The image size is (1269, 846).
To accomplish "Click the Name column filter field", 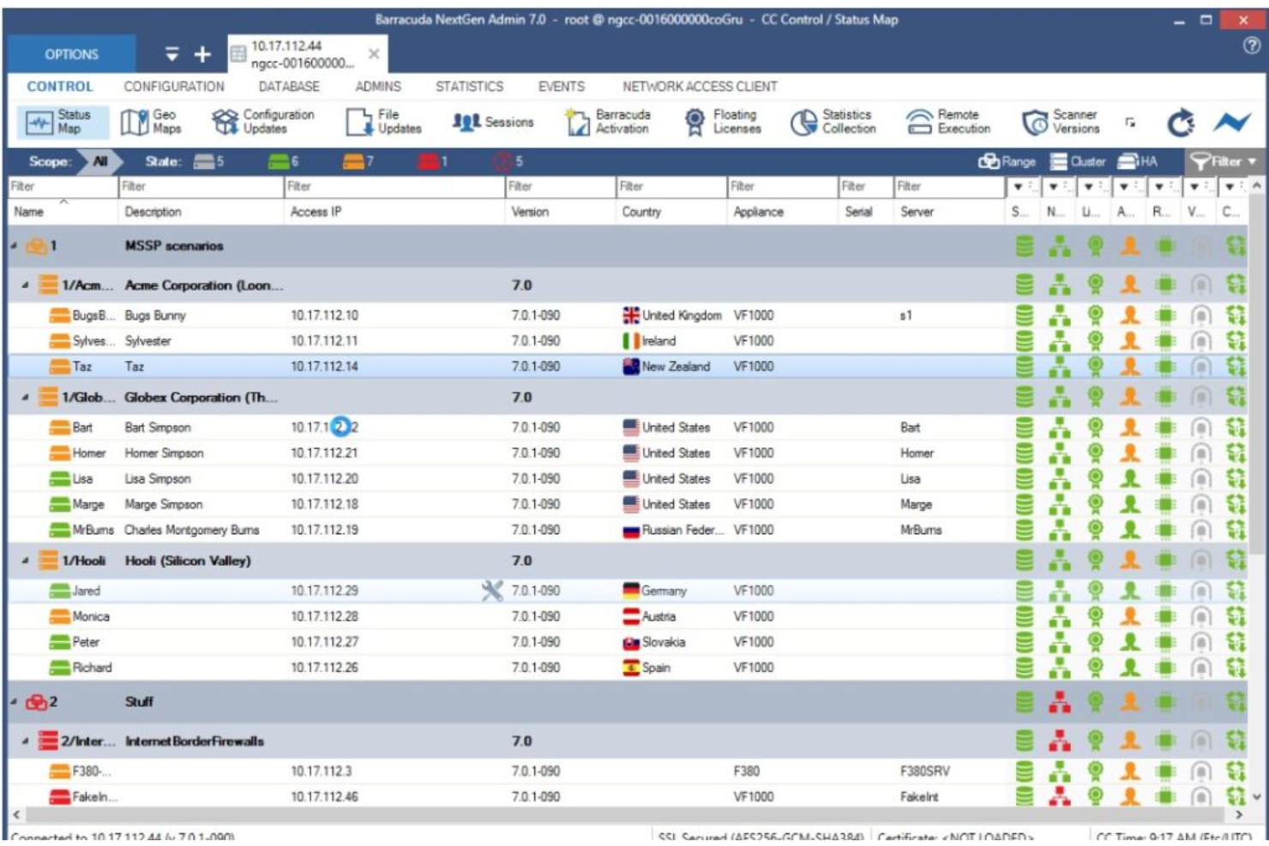I will coord(62,186).
